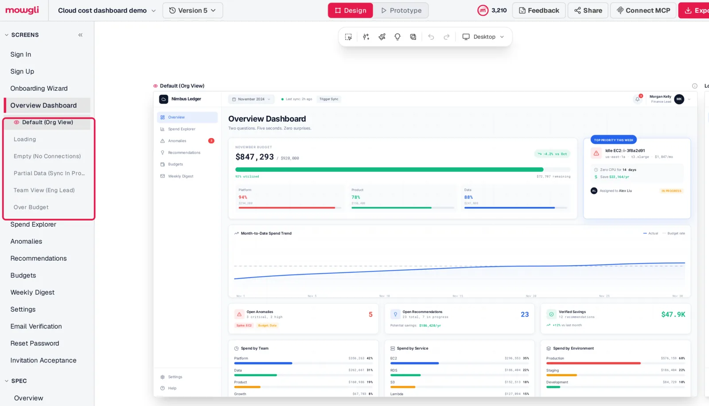Open the notification bell in the dashboard

638,99
